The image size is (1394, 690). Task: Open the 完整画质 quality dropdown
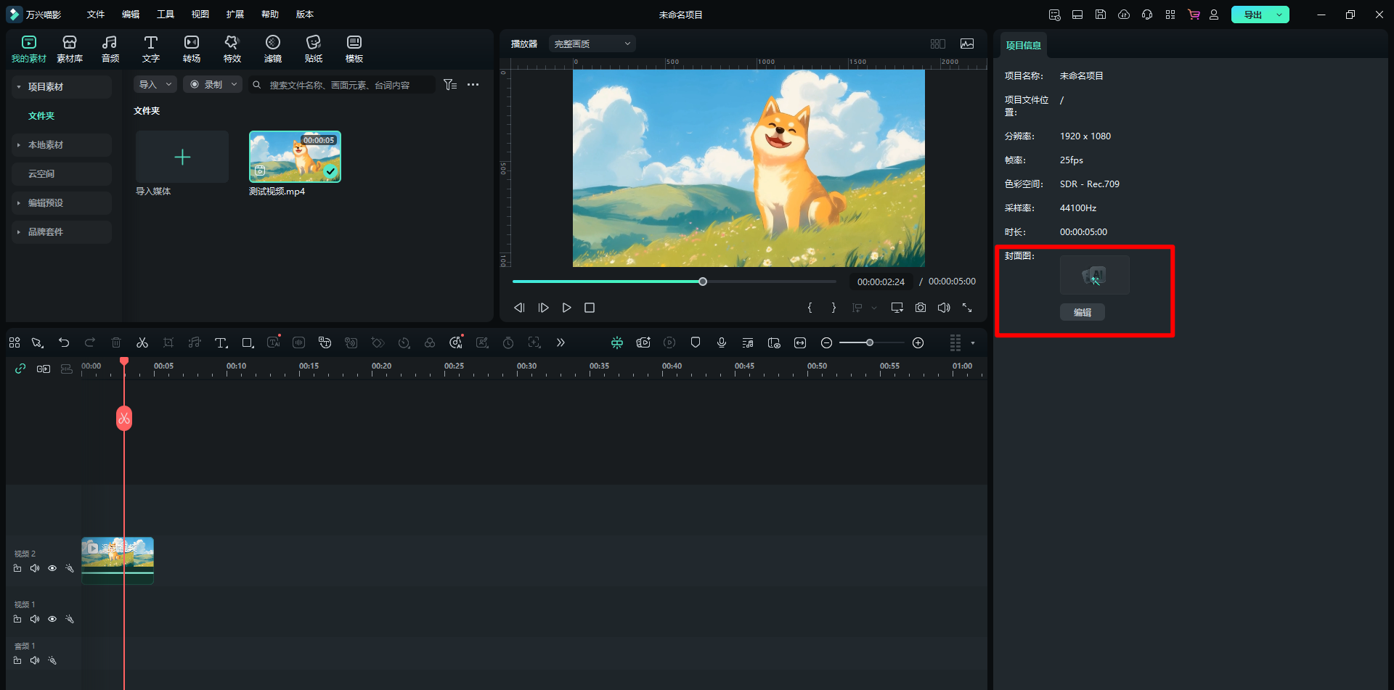pos(592,44)
